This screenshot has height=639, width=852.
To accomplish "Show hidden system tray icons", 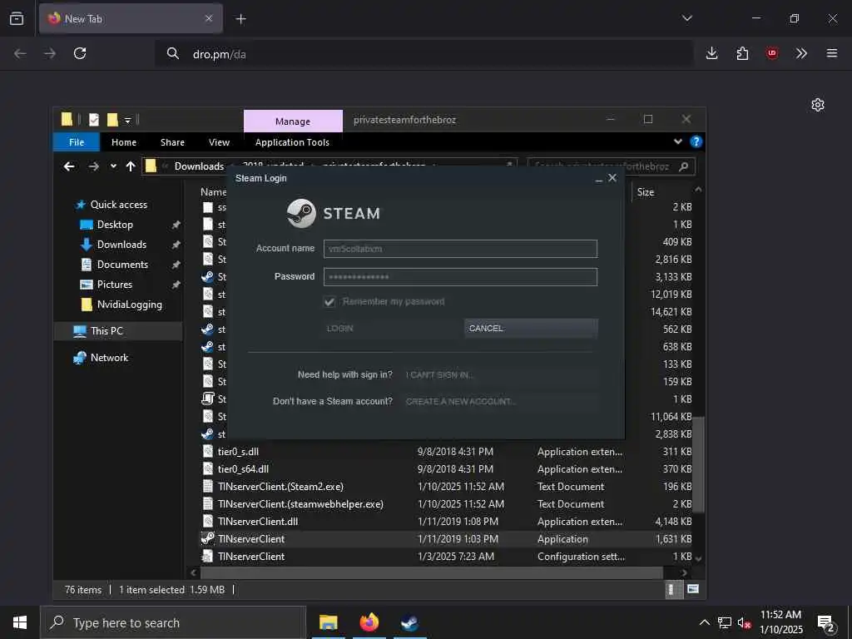I will (704, 622).
